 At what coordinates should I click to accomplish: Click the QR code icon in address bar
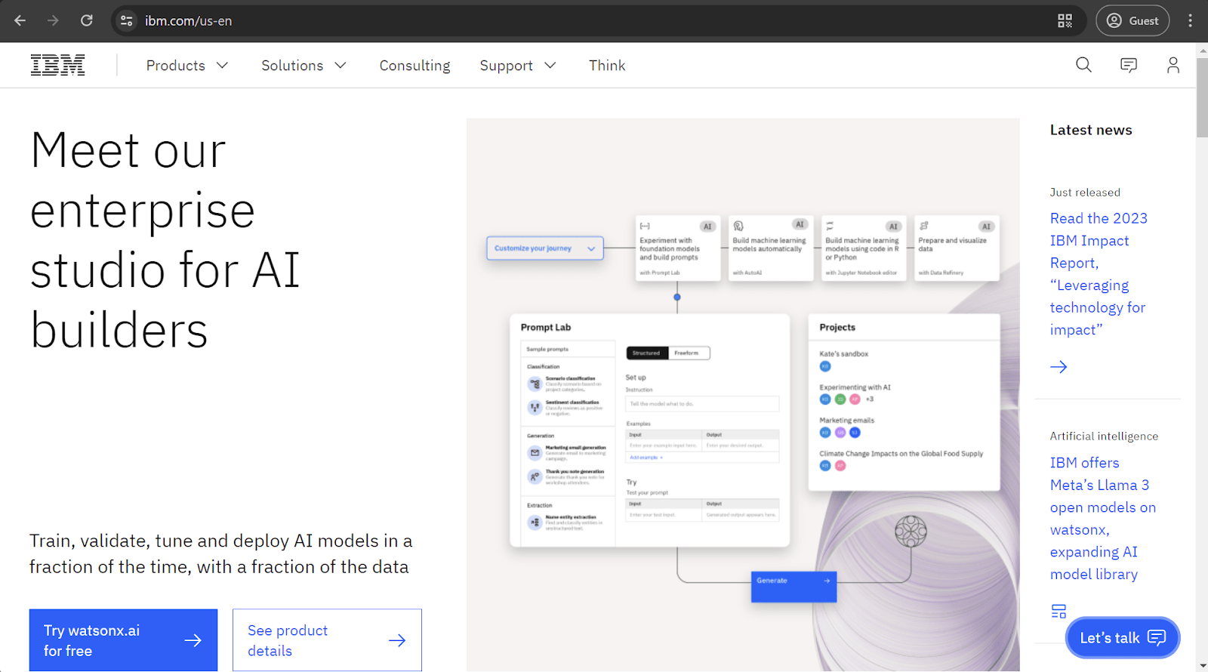[1065, 20]
